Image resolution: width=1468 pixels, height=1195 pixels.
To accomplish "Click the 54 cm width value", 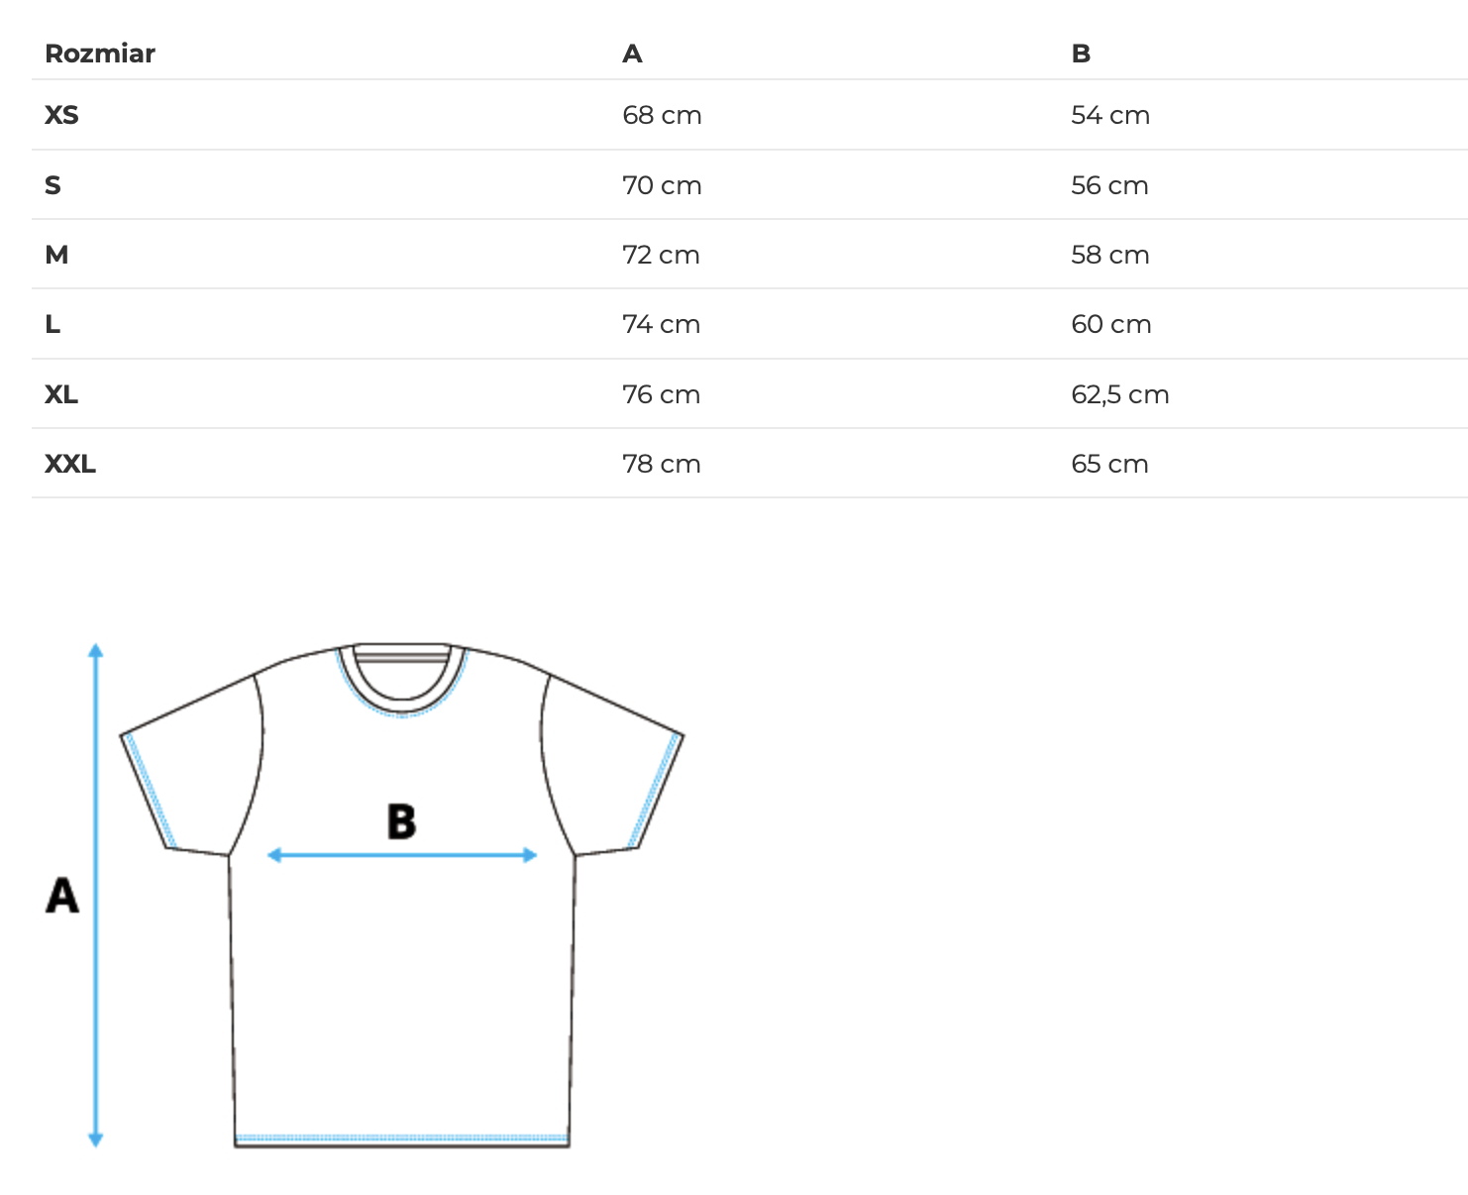I will (1109, 115).
